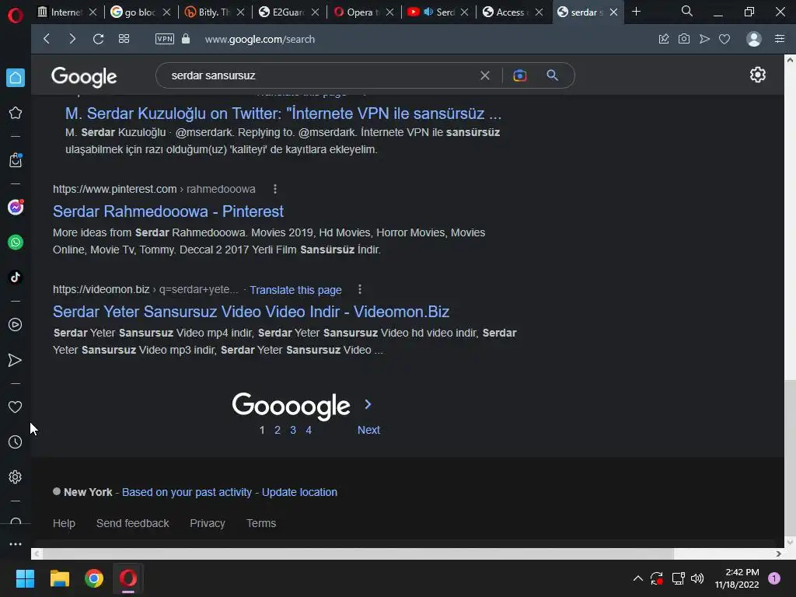The image size is (796, 597).
Task: Go to results page 4
Action: coord(309,430)
